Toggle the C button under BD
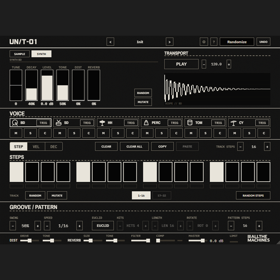Viewport: 280px width, 280px height. (x=45, y=133)
